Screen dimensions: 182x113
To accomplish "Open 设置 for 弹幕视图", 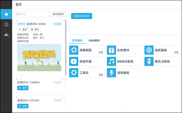I will point(101,52).
